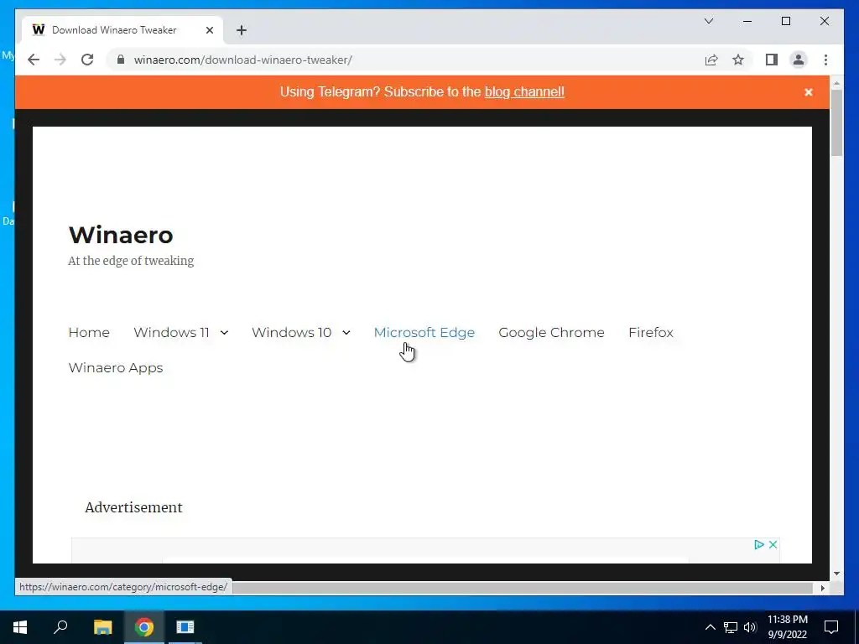Close the Download Winaero Tweaker tab
859x644 pixels.
coord(209,30)
